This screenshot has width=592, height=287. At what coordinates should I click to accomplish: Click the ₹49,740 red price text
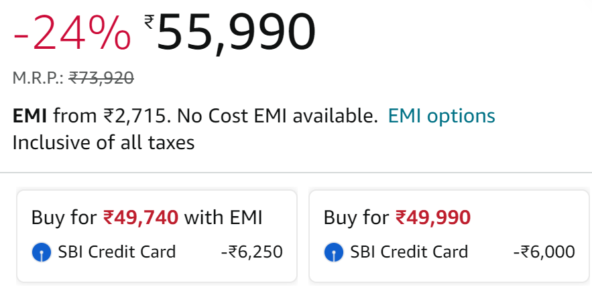(141, 217)
